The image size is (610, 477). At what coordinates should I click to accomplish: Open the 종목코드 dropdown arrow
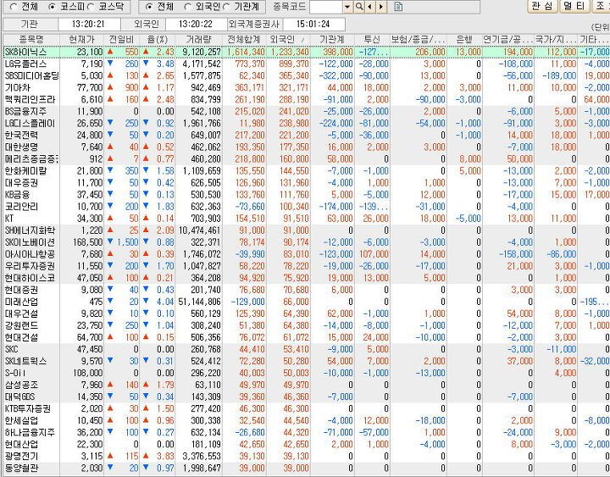[x=348, y=7]
